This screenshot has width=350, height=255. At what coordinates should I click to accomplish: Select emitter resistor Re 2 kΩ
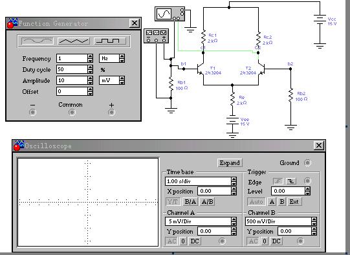(232, 99)
